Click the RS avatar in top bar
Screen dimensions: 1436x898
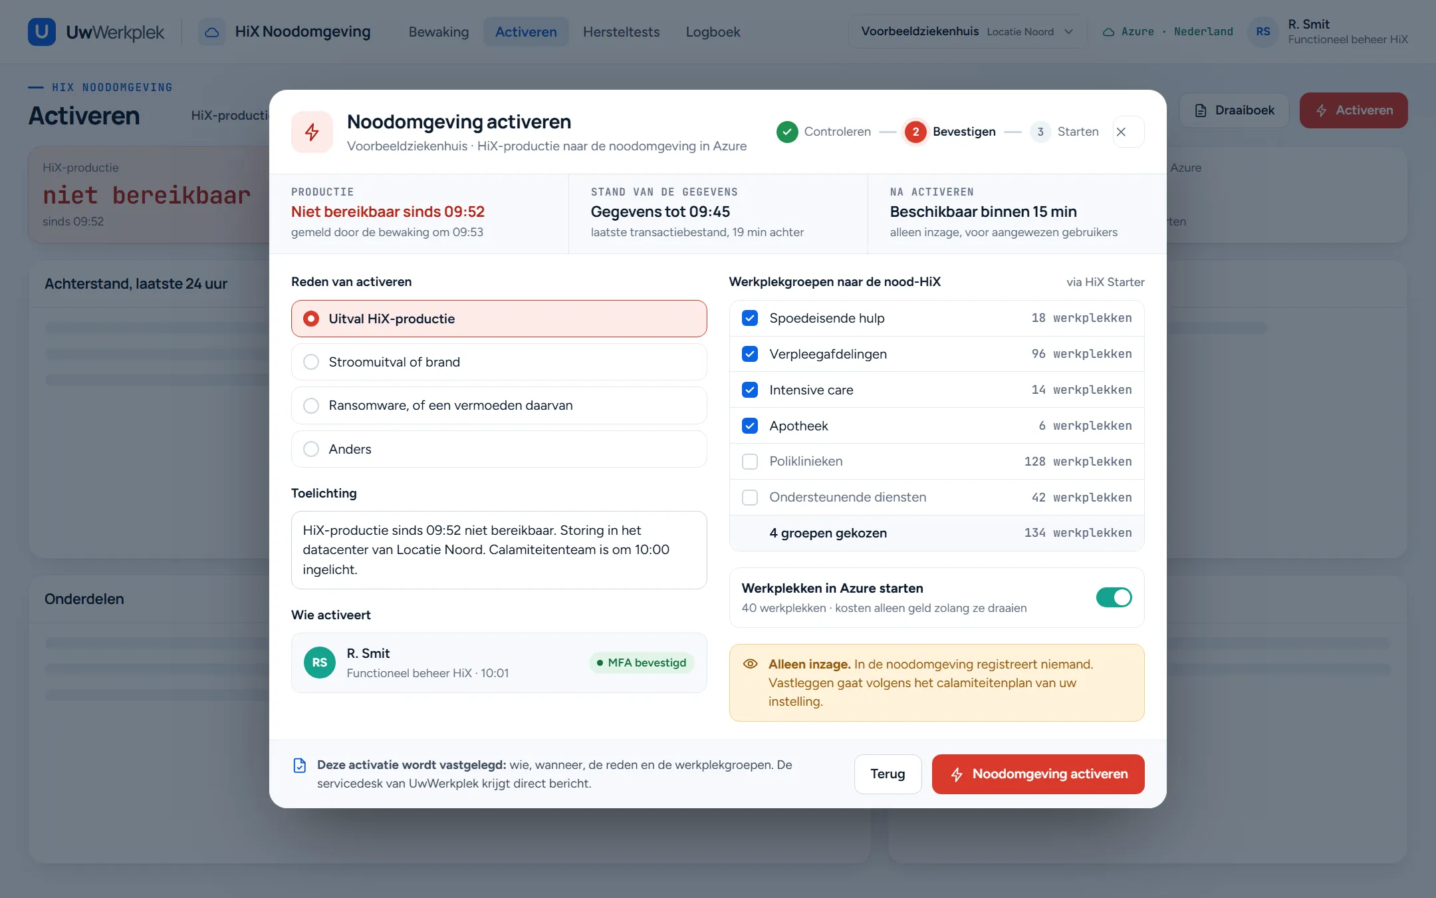(x=1262, y=32)
